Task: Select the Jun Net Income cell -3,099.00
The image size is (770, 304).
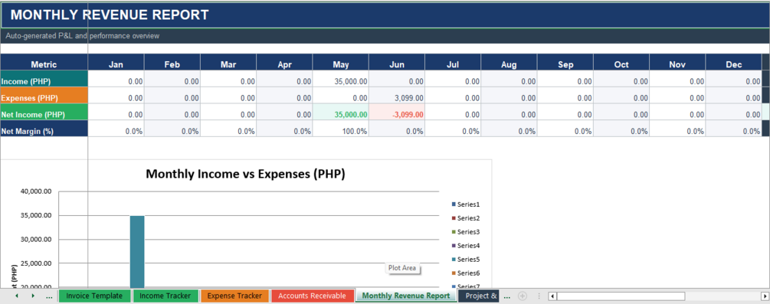Action: (x=397, y=114)
